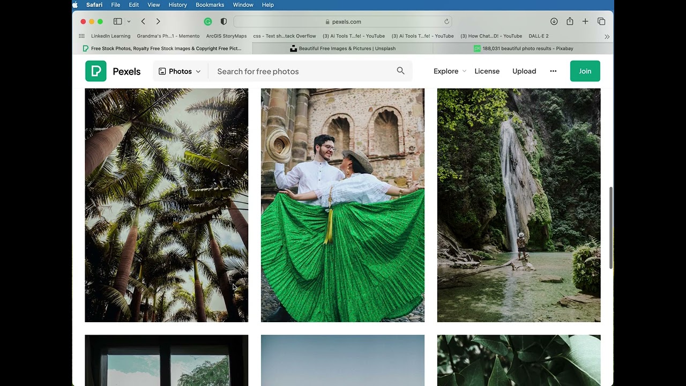Click the Share icon in Safari toolbar
Image resolution: width=686 pixels, height=386 pixels.
point(570,21)
